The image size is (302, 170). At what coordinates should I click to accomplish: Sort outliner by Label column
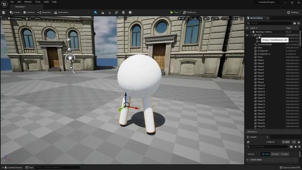[x=252, y=28]
